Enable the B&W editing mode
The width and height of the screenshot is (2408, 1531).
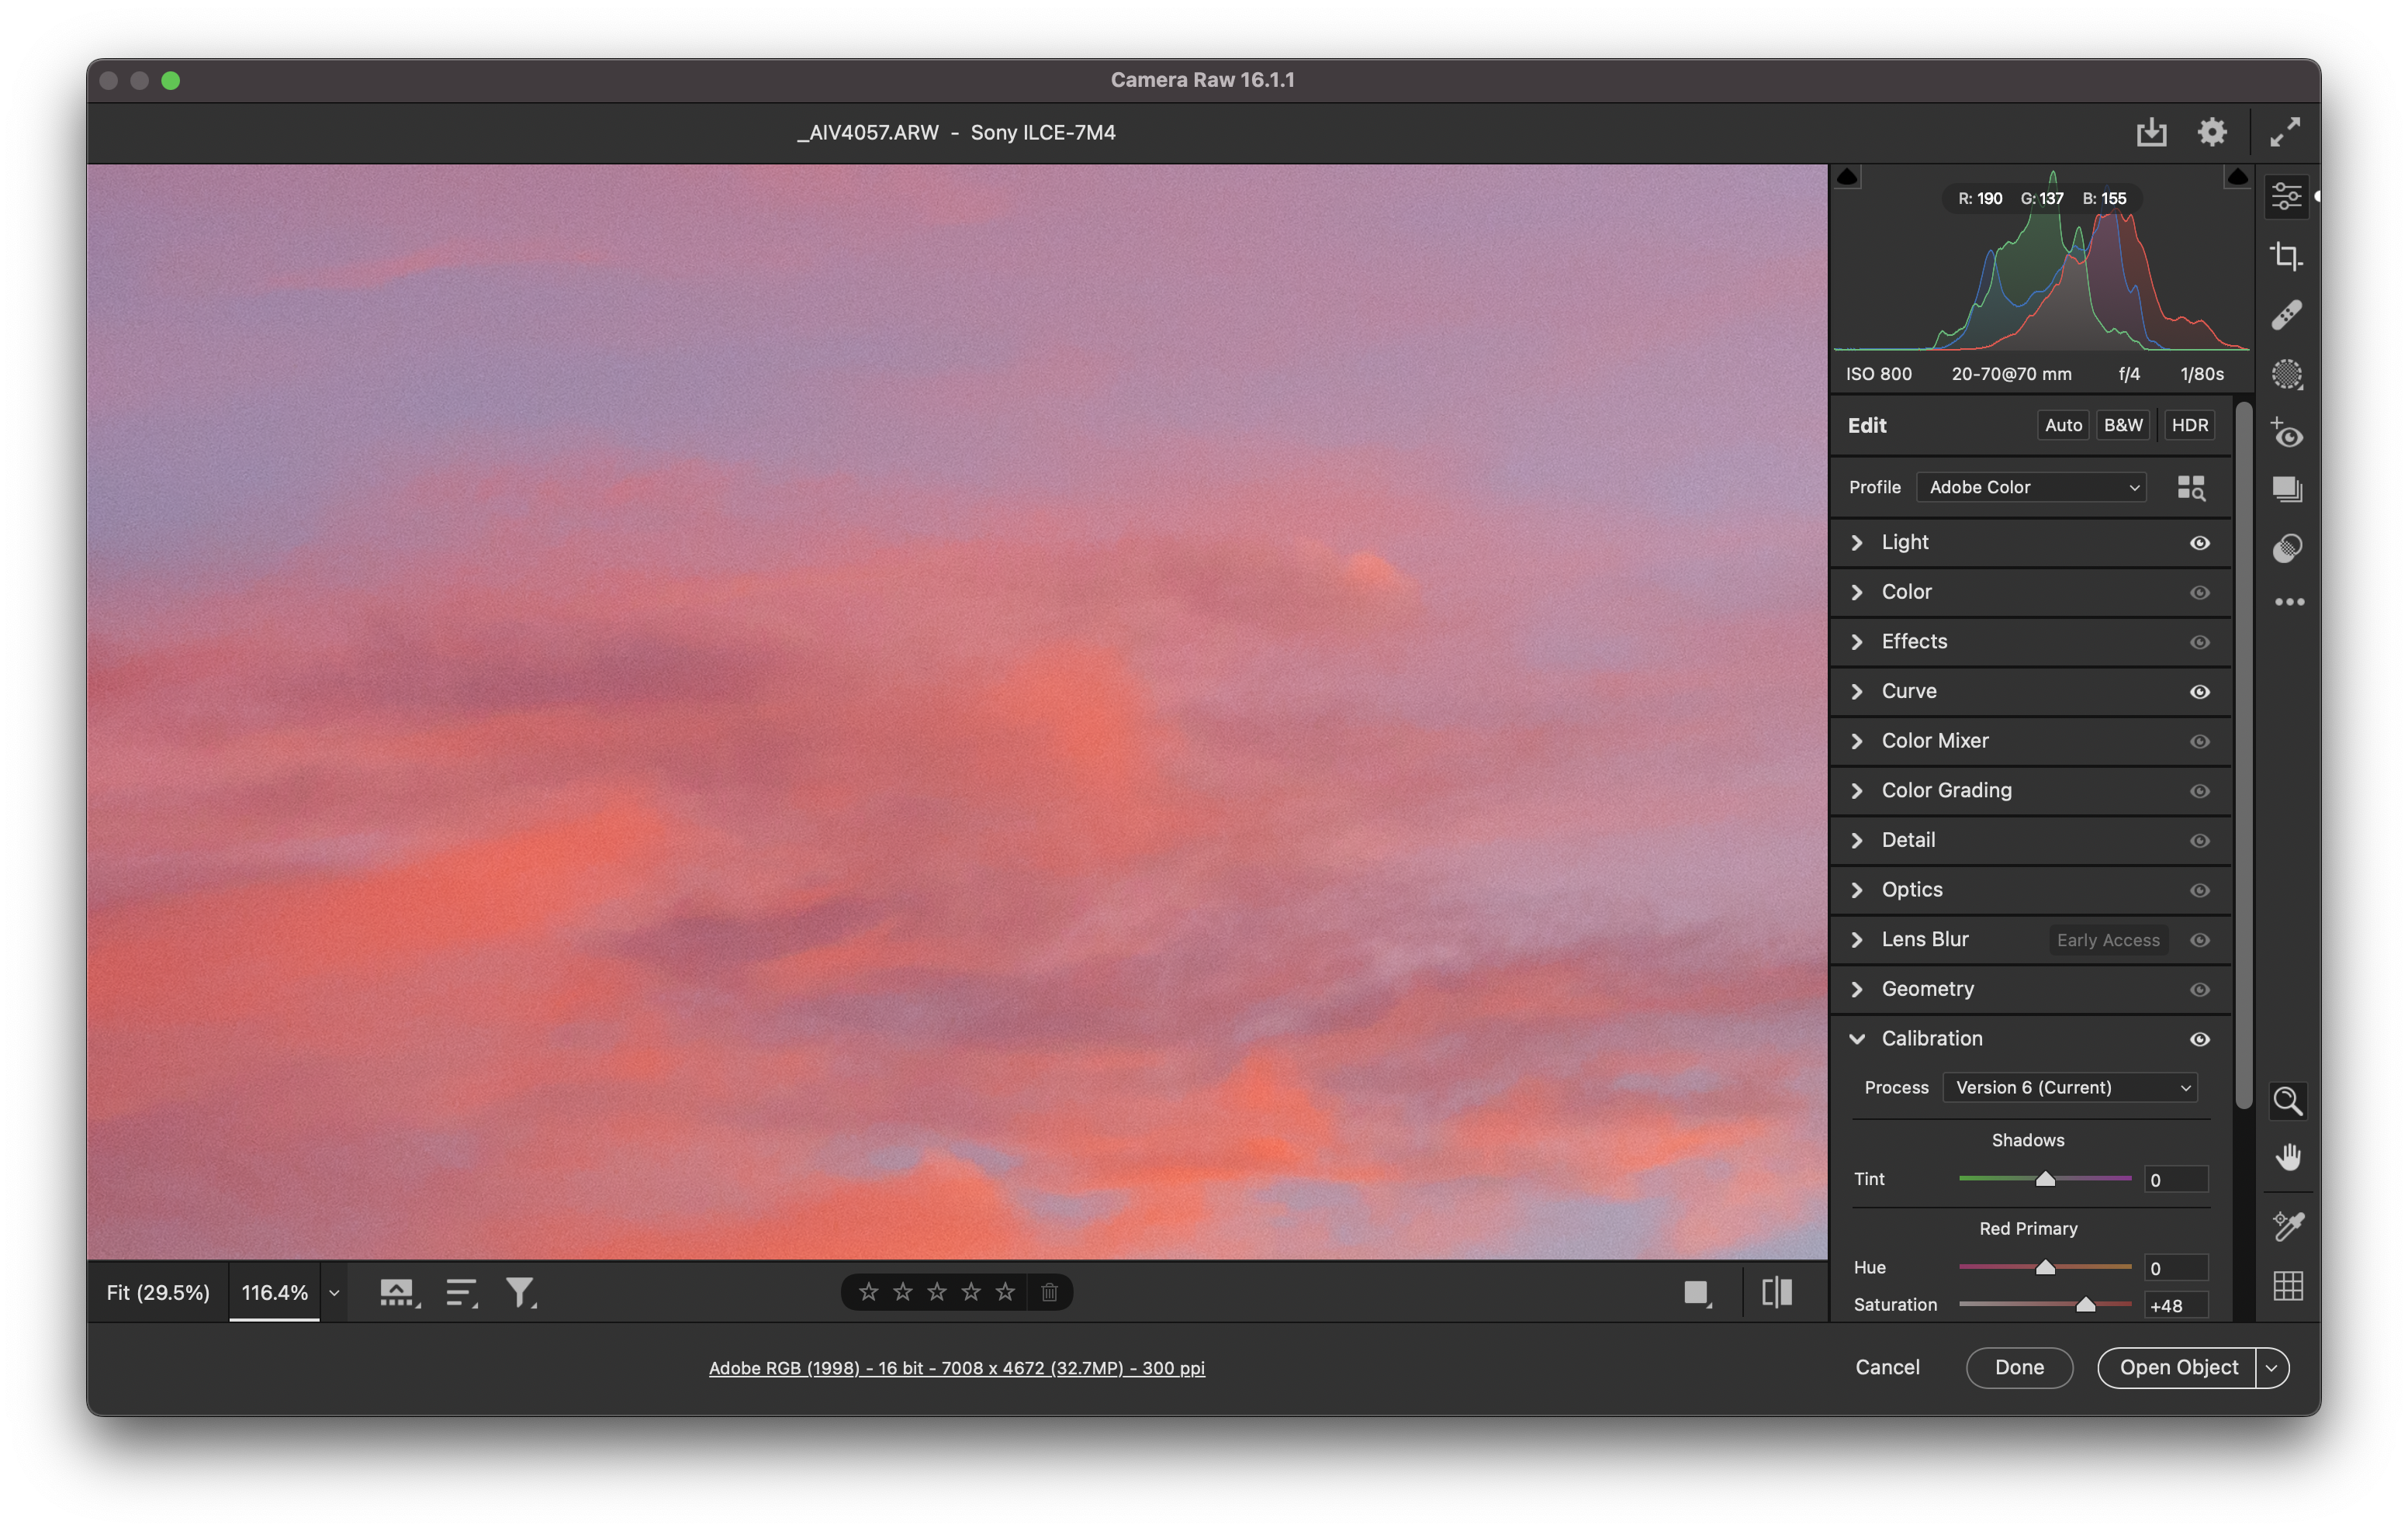[x=2124, y=425]
